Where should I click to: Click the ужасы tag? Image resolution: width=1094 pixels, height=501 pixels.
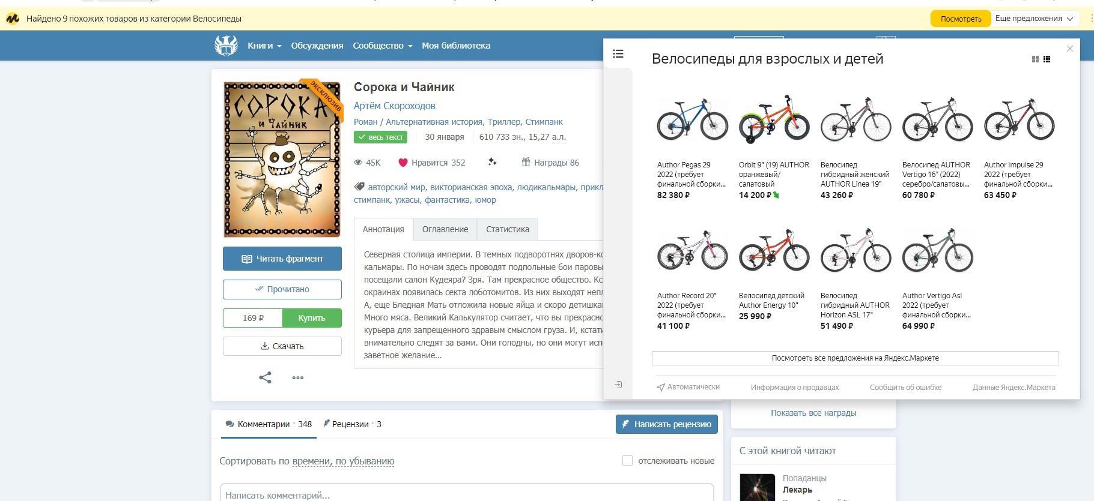(x=407, y=200)
